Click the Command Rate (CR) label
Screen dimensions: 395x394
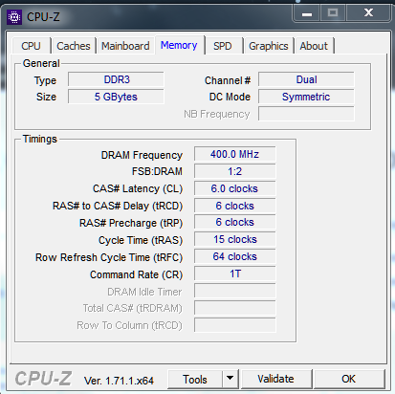(137, 274)
